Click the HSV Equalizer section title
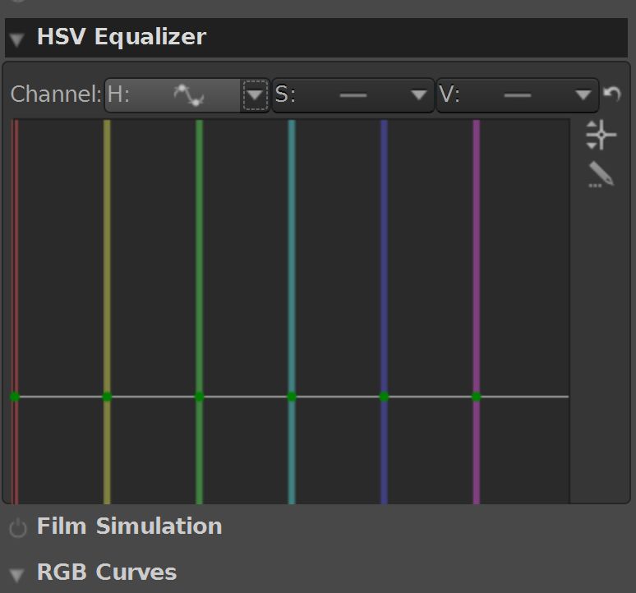 121,37
